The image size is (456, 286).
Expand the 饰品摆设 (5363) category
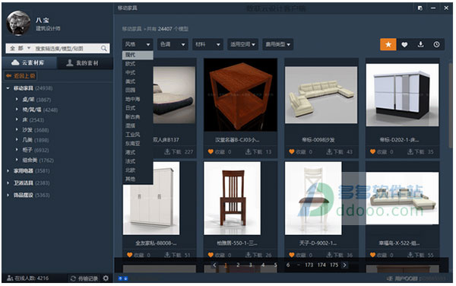[x=8, y=195]
